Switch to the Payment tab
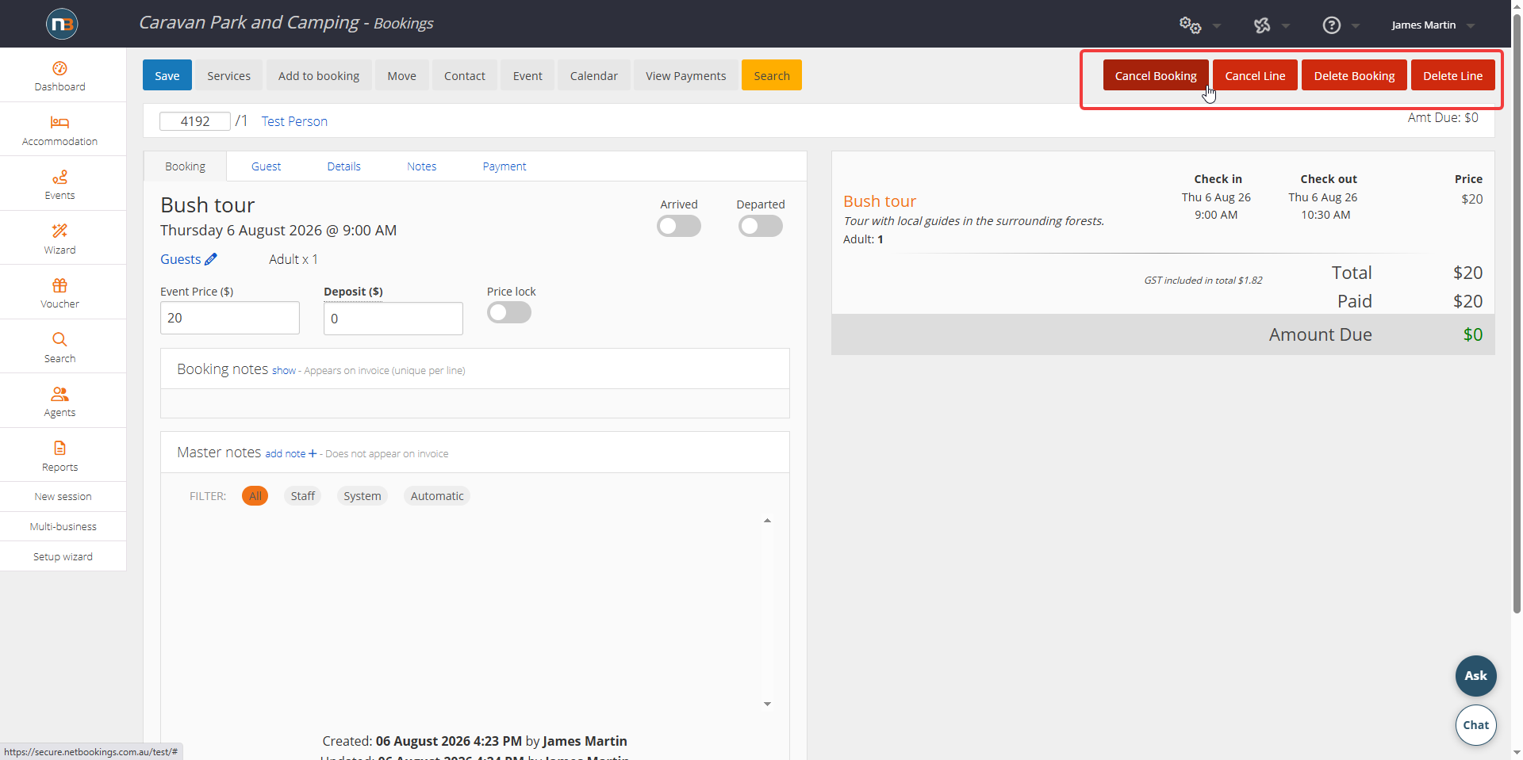This screenshot has width=1523, height=760. tap(504, 166)
